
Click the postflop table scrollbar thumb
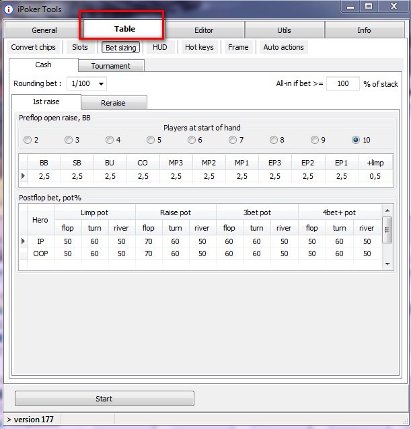[387, 230]
